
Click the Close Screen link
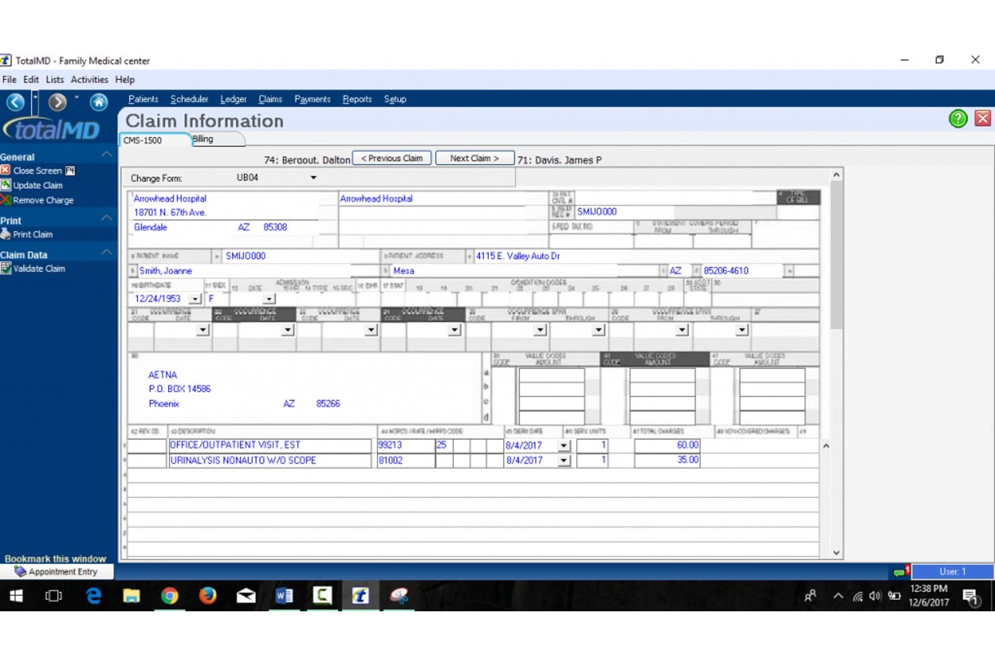38,171
